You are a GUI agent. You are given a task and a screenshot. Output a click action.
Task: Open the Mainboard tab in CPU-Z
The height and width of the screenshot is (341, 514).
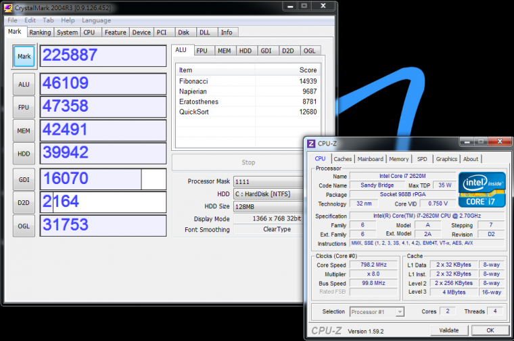click(370, 159)
